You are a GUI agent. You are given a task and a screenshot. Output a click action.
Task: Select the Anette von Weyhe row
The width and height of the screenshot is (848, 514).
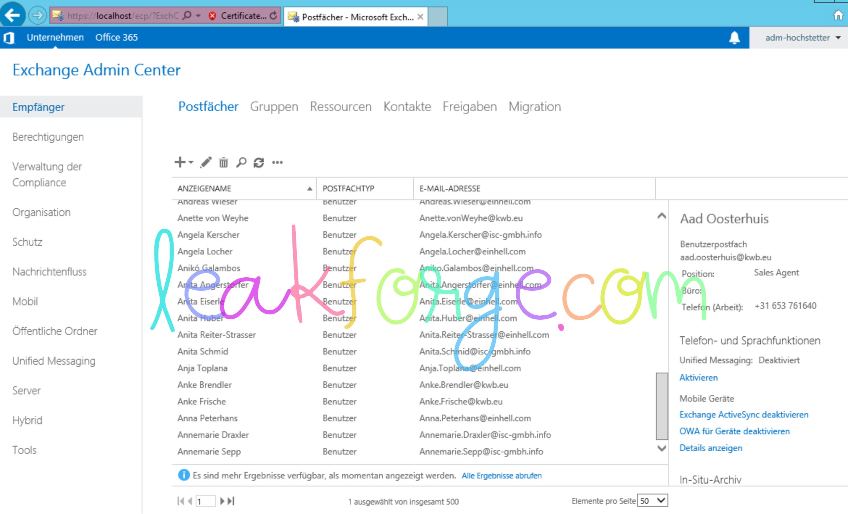click(x=413, y=218)
